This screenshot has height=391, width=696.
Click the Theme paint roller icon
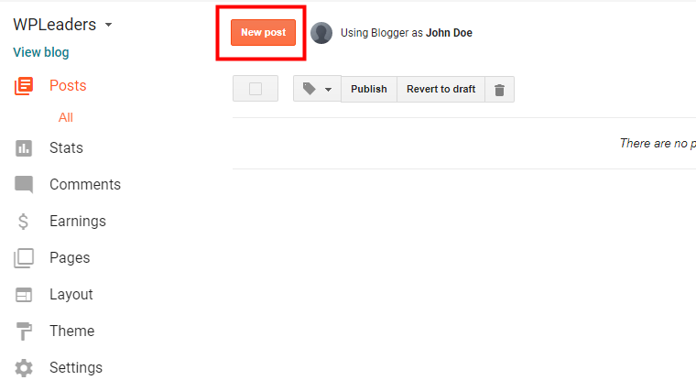pos(24,331)
